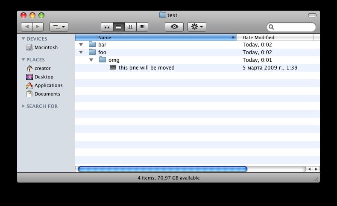Collapse the foo folder
337x206 pixels.
click(81, 52)
